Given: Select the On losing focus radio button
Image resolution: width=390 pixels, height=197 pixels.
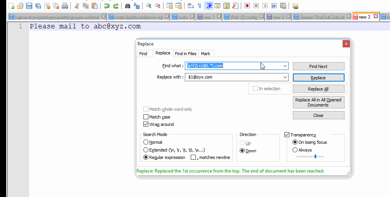Looking at the screenshot, I should [295, 142].
